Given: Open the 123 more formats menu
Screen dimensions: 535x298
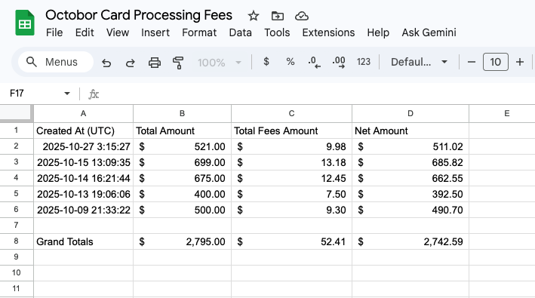Looking at the screenshot, I should pyautogui.click(x=364, y=62).
